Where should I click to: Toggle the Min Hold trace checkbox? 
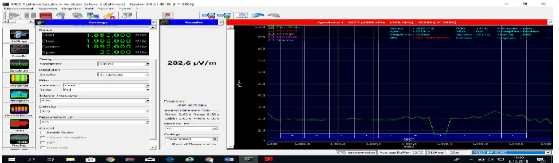[x=271, y=37]
